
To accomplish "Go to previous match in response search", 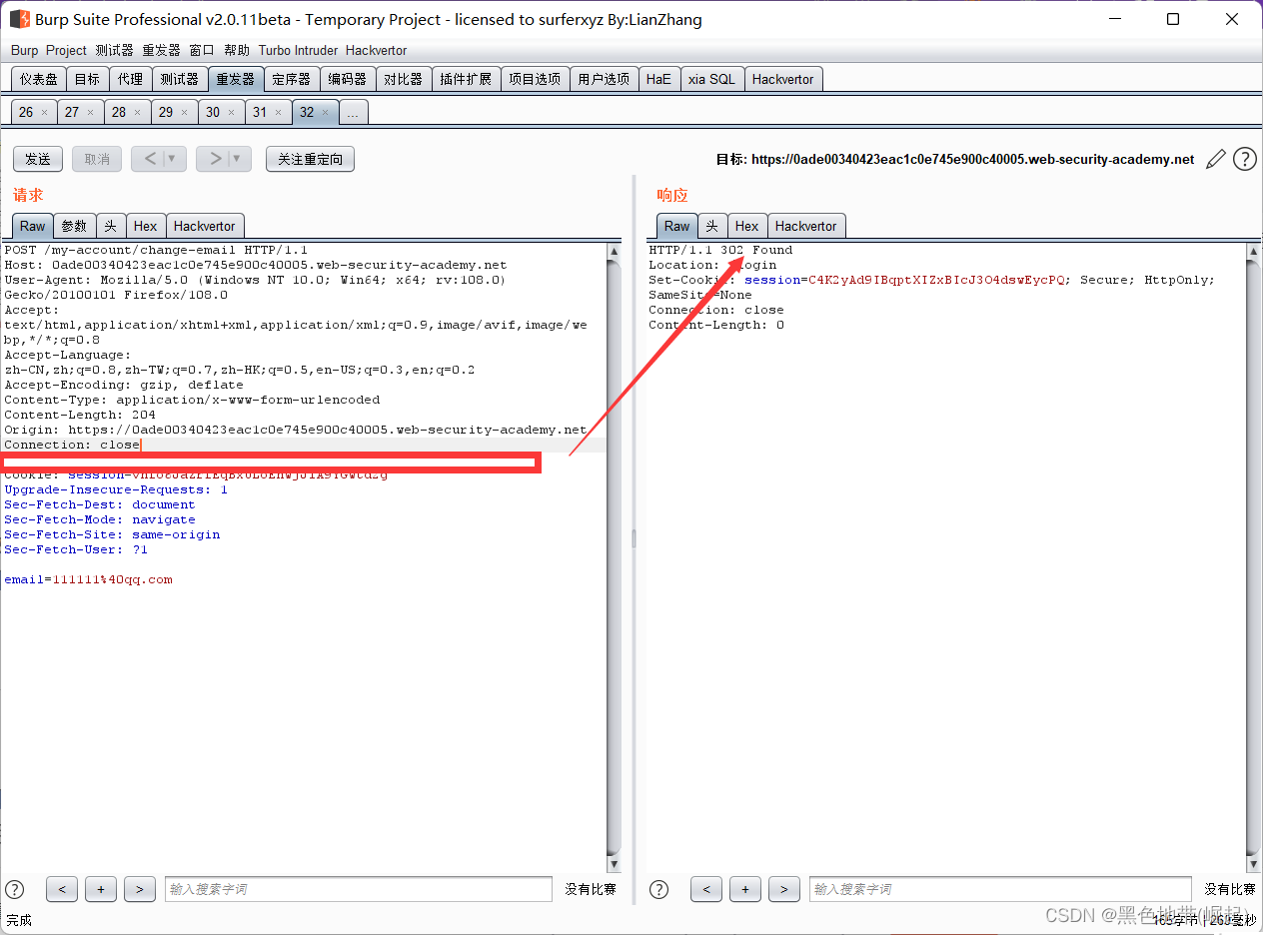I will [706, 889].
